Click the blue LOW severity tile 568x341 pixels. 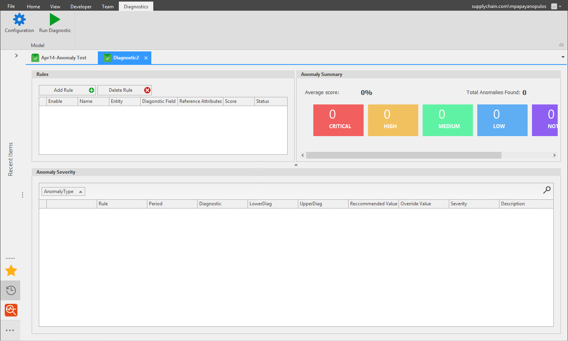pyautogui.click(x=502, y=120)
